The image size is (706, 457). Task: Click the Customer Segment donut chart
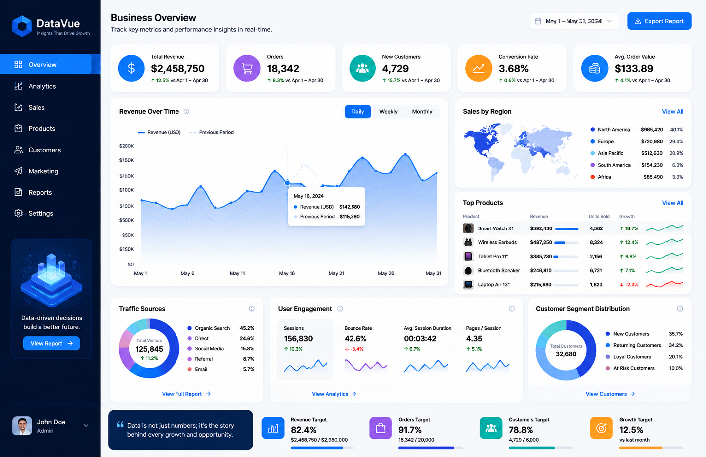(x=566, y=350)
